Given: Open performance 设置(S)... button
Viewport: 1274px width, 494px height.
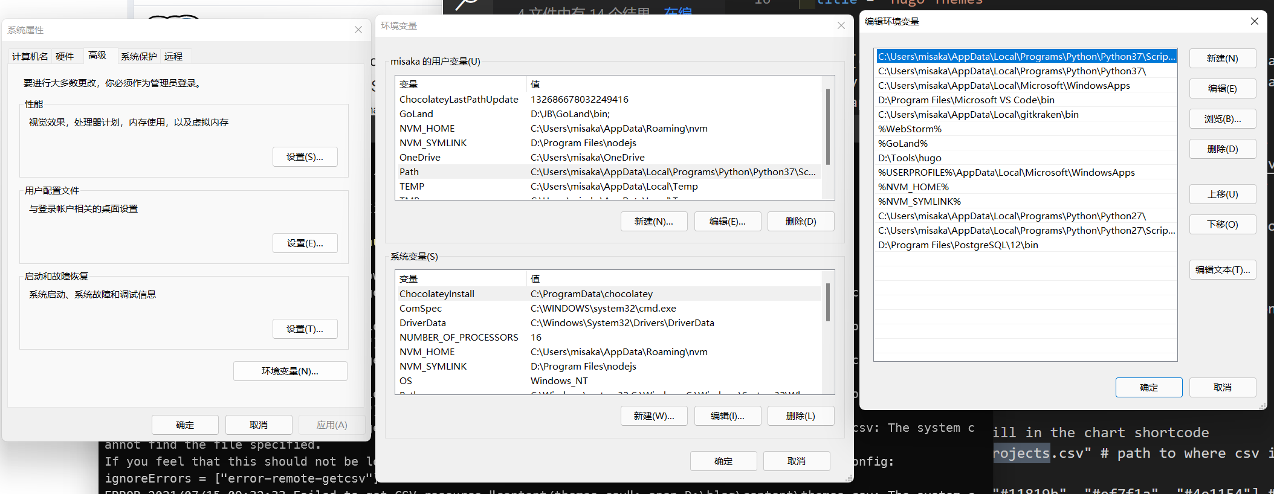Looking at the screenshot, I should 305,157.
